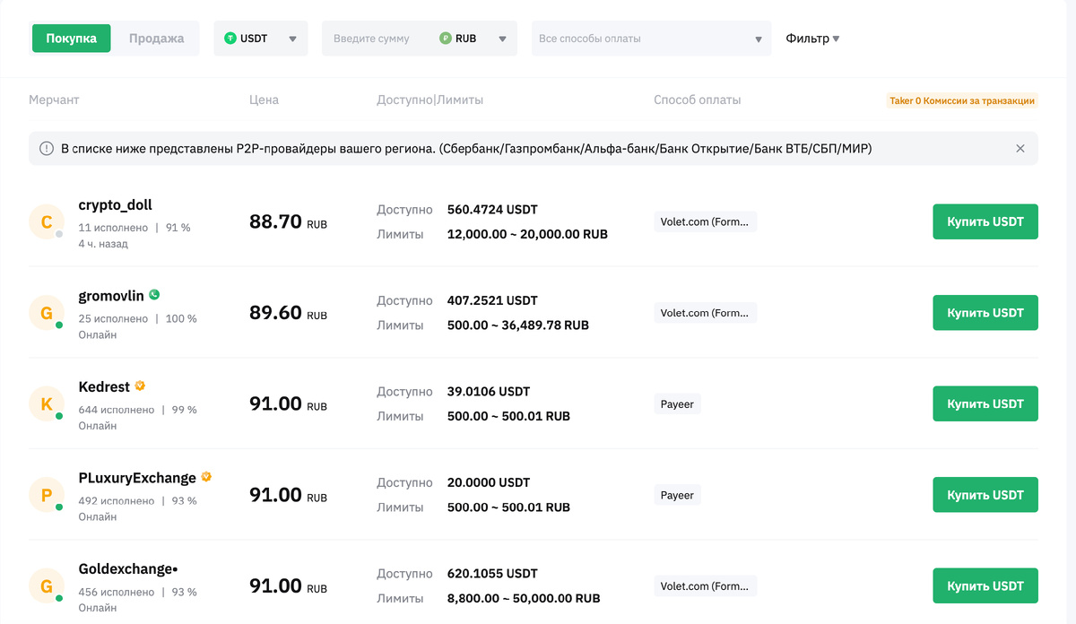Viewport: 1076px width, 624px height.
Task: Click the Введите сумму amount field
Action: click(377, 39)
